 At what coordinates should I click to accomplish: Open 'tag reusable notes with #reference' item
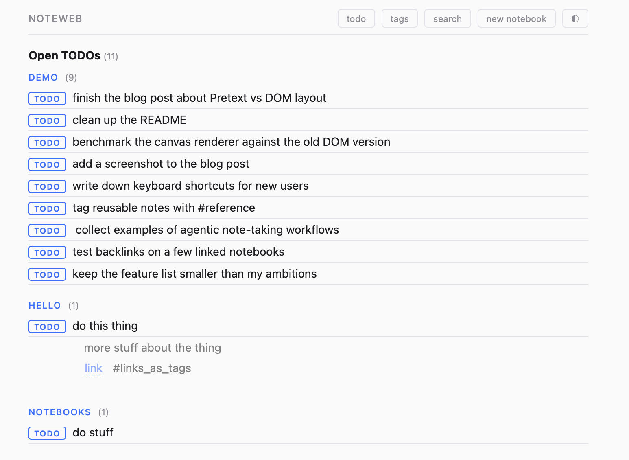[x=164, y=208]
